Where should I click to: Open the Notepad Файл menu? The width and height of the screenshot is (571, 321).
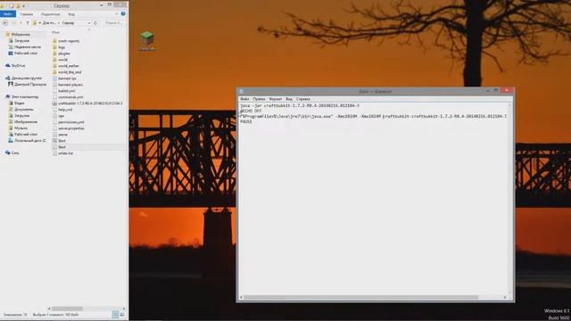point(244,99)
